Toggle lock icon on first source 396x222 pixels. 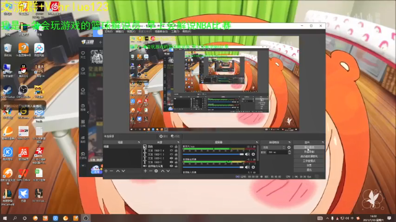pyautogui.click(x=176, y=147)
